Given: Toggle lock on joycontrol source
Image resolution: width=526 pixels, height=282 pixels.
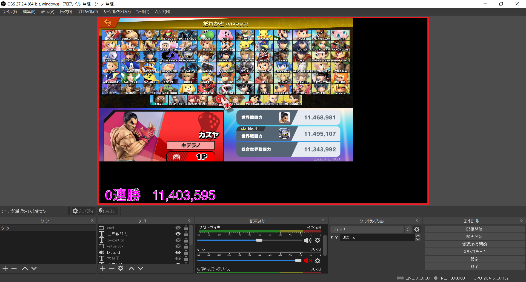Looking at the screenshot, I should 186,240.
